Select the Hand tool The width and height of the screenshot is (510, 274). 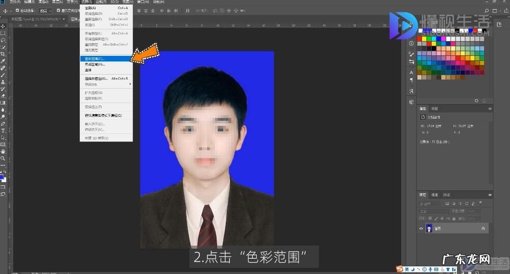3,151
